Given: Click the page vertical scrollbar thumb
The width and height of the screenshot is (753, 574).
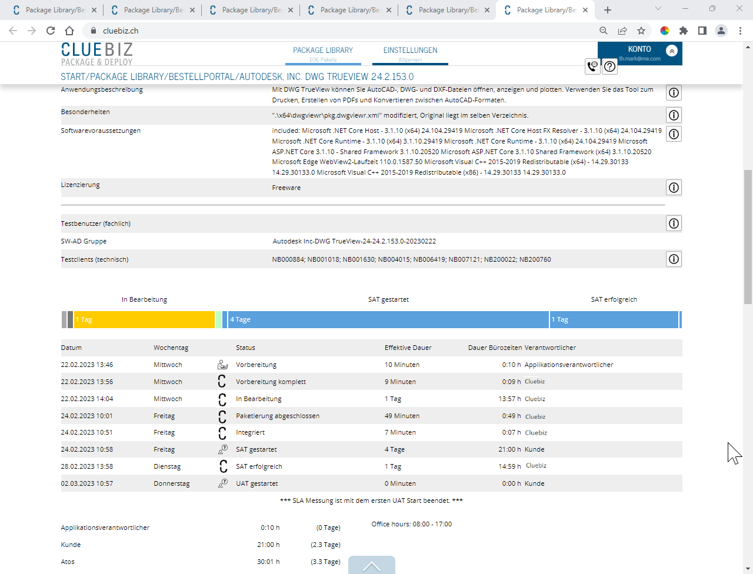Looking at the screenshot, I should pyautogui.click(x=748, y=237).
